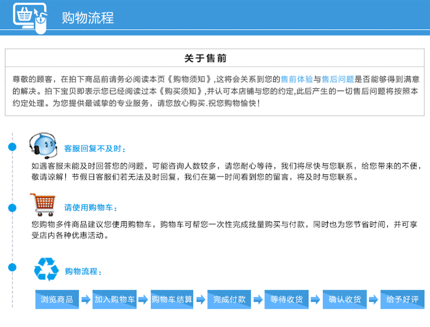Viewport: 430px width, 327px height.
Task: Choose the 等待收货 step button
Action: click(x=287, y=299)
